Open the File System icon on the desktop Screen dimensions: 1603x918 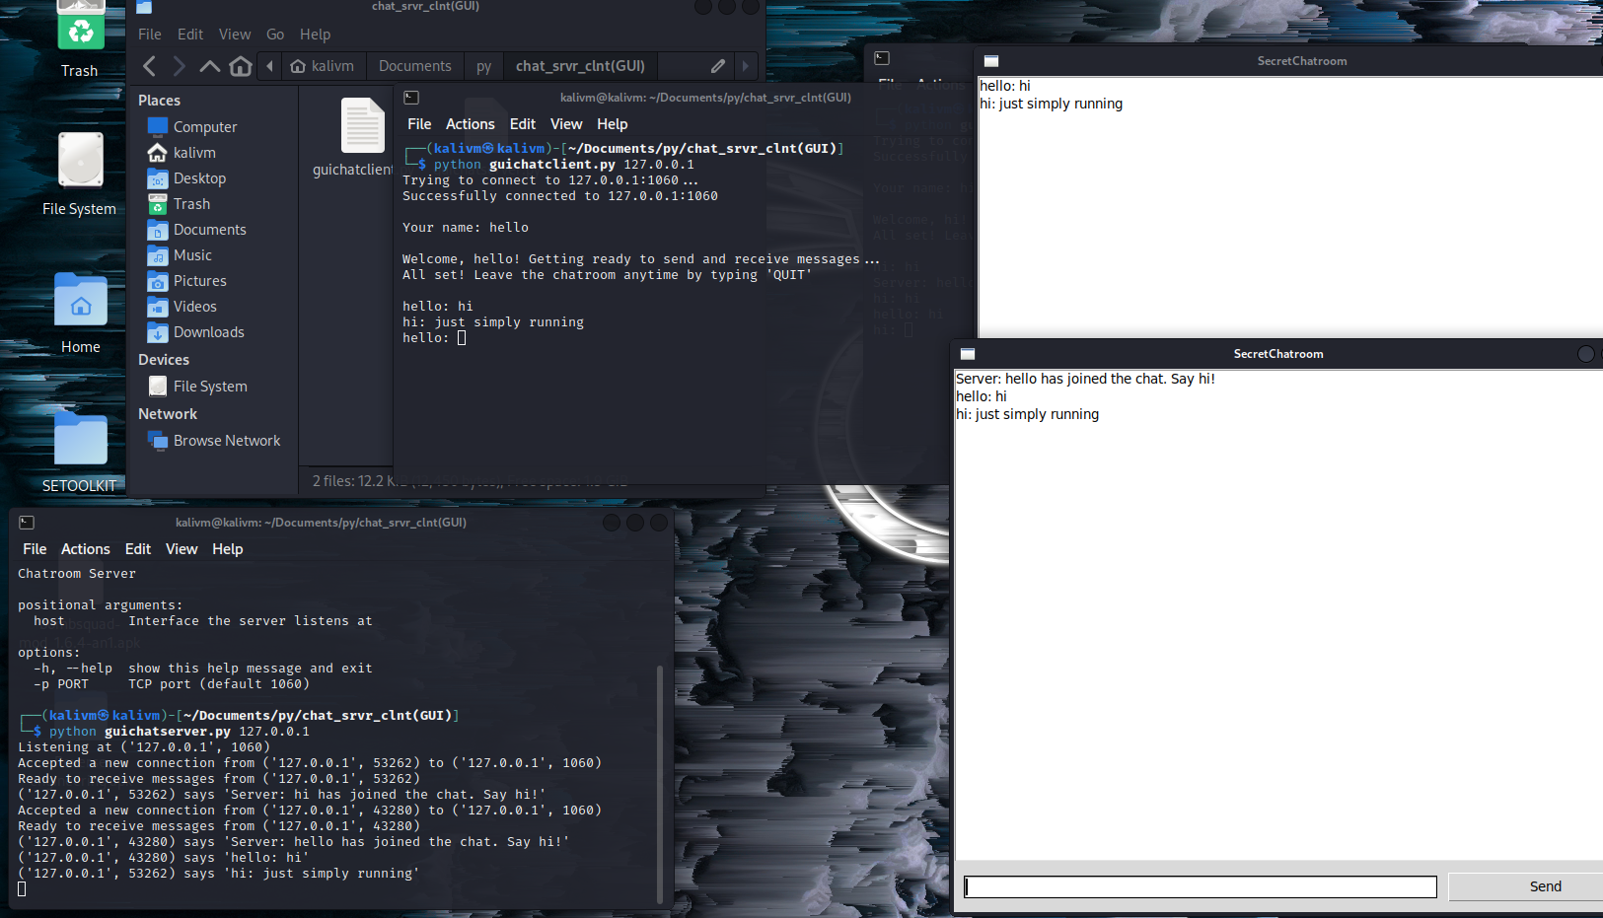[x=79, y=160]
